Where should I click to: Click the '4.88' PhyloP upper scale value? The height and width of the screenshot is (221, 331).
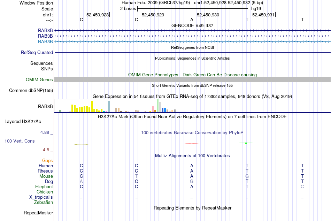[45, 132]
